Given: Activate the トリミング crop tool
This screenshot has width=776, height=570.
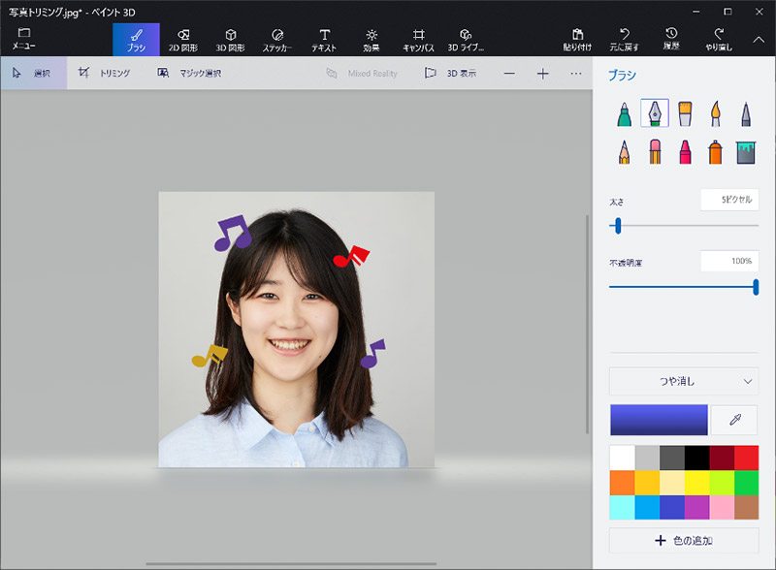Looking at the screenshot, I should click(x=104, y=74).
